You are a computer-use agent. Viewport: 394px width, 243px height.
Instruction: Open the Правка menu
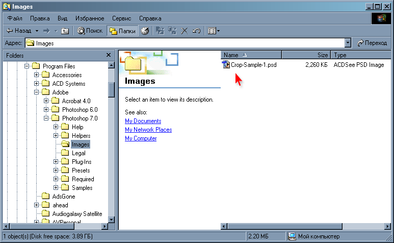[x=40, y=18]
